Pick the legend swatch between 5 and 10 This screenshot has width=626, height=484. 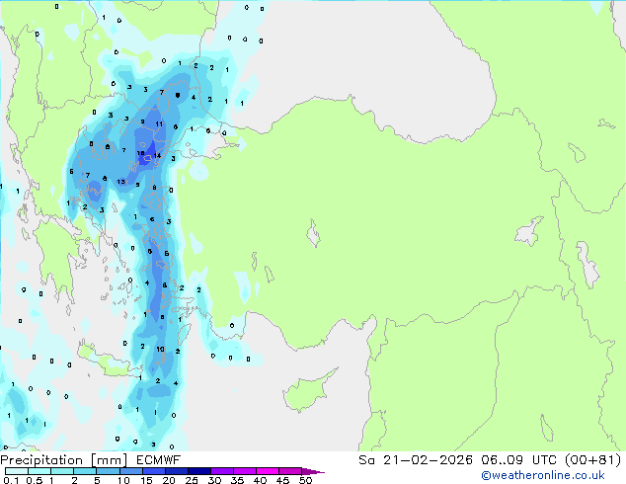108,471
